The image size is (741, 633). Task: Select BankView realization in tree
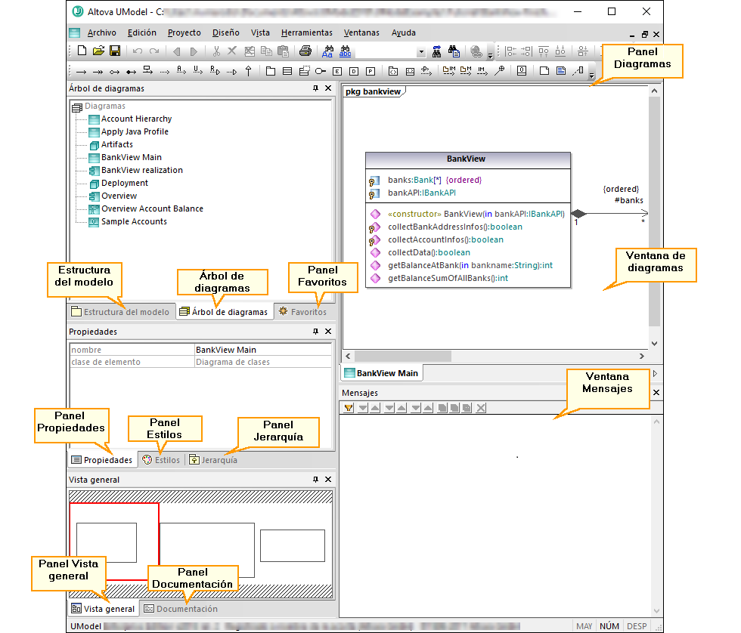pyautogui.click(x=142, y=171)
